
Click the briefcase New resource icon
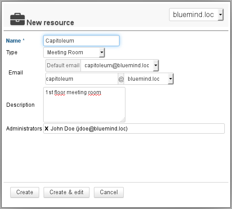pyautogui.click(x=18, y=19)
